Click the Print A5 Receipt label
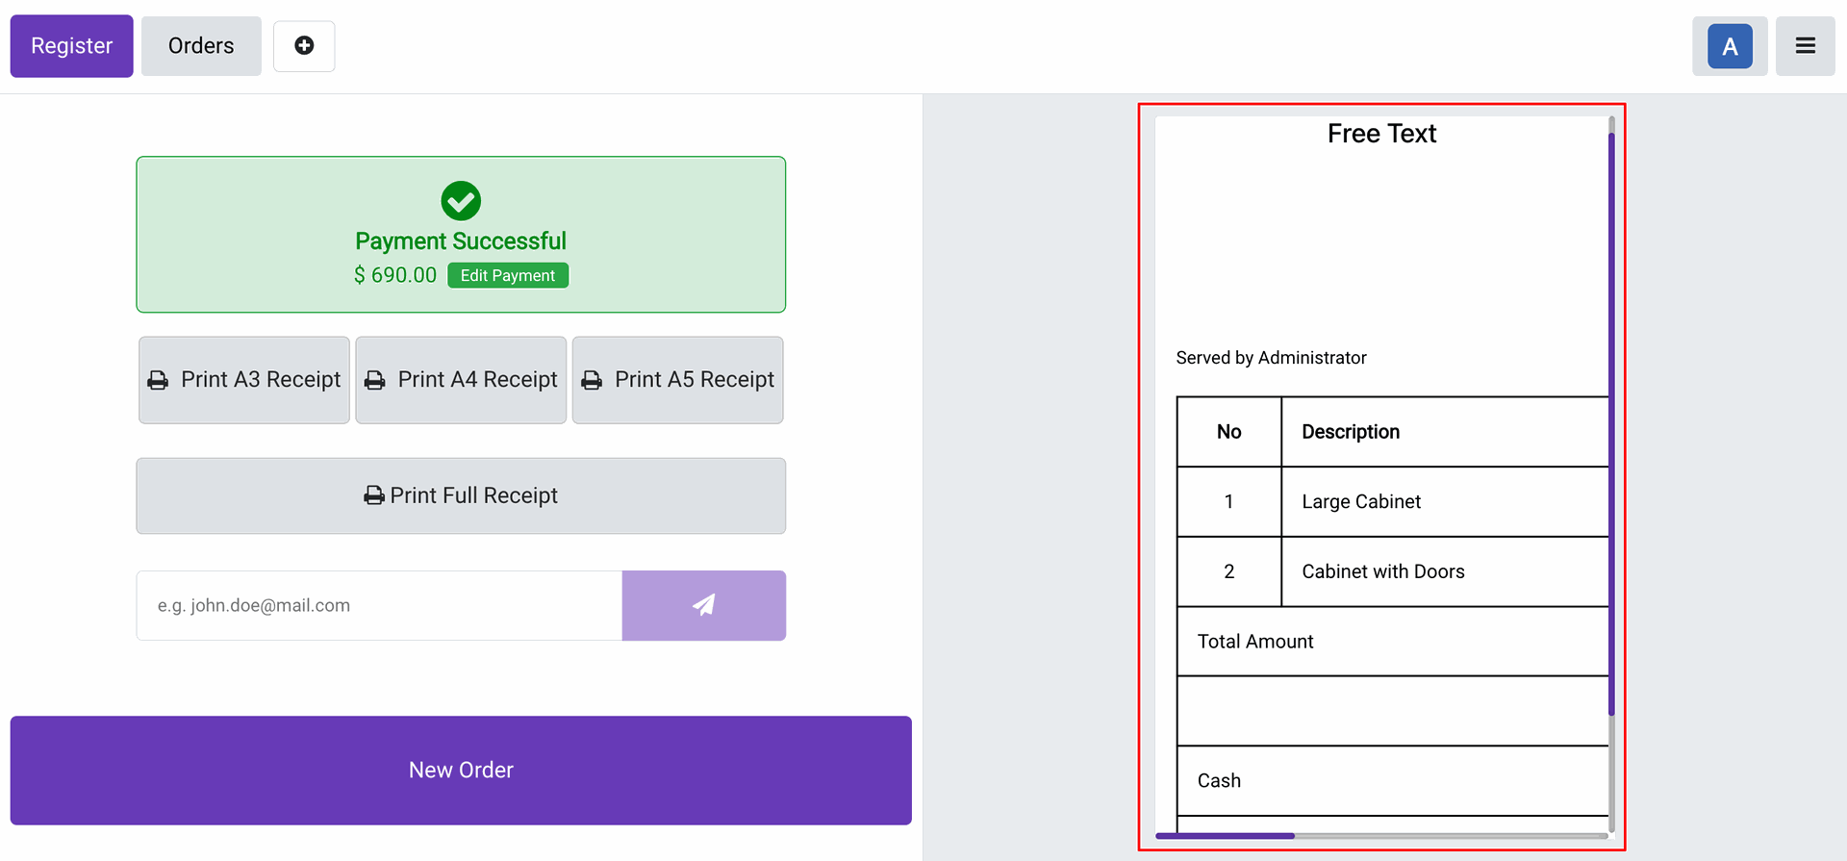 [695, 379]
